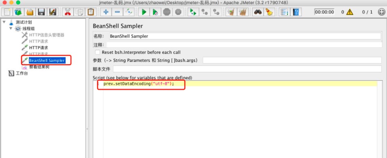387x158 pixels.
Task: Toggle Reset bsh.Interpreter before each call
Action: [98, 52]
